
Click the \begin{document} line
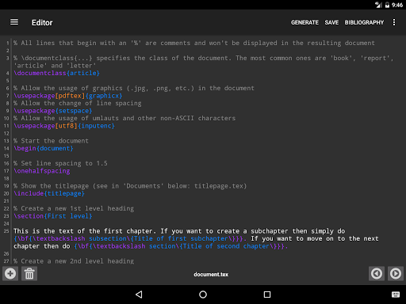44,148
